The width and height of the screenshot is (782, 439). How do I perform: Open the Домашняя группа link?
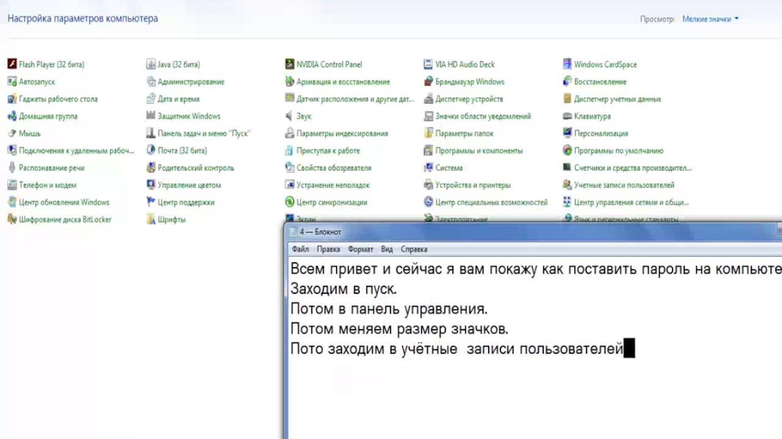tap(48, 116)
